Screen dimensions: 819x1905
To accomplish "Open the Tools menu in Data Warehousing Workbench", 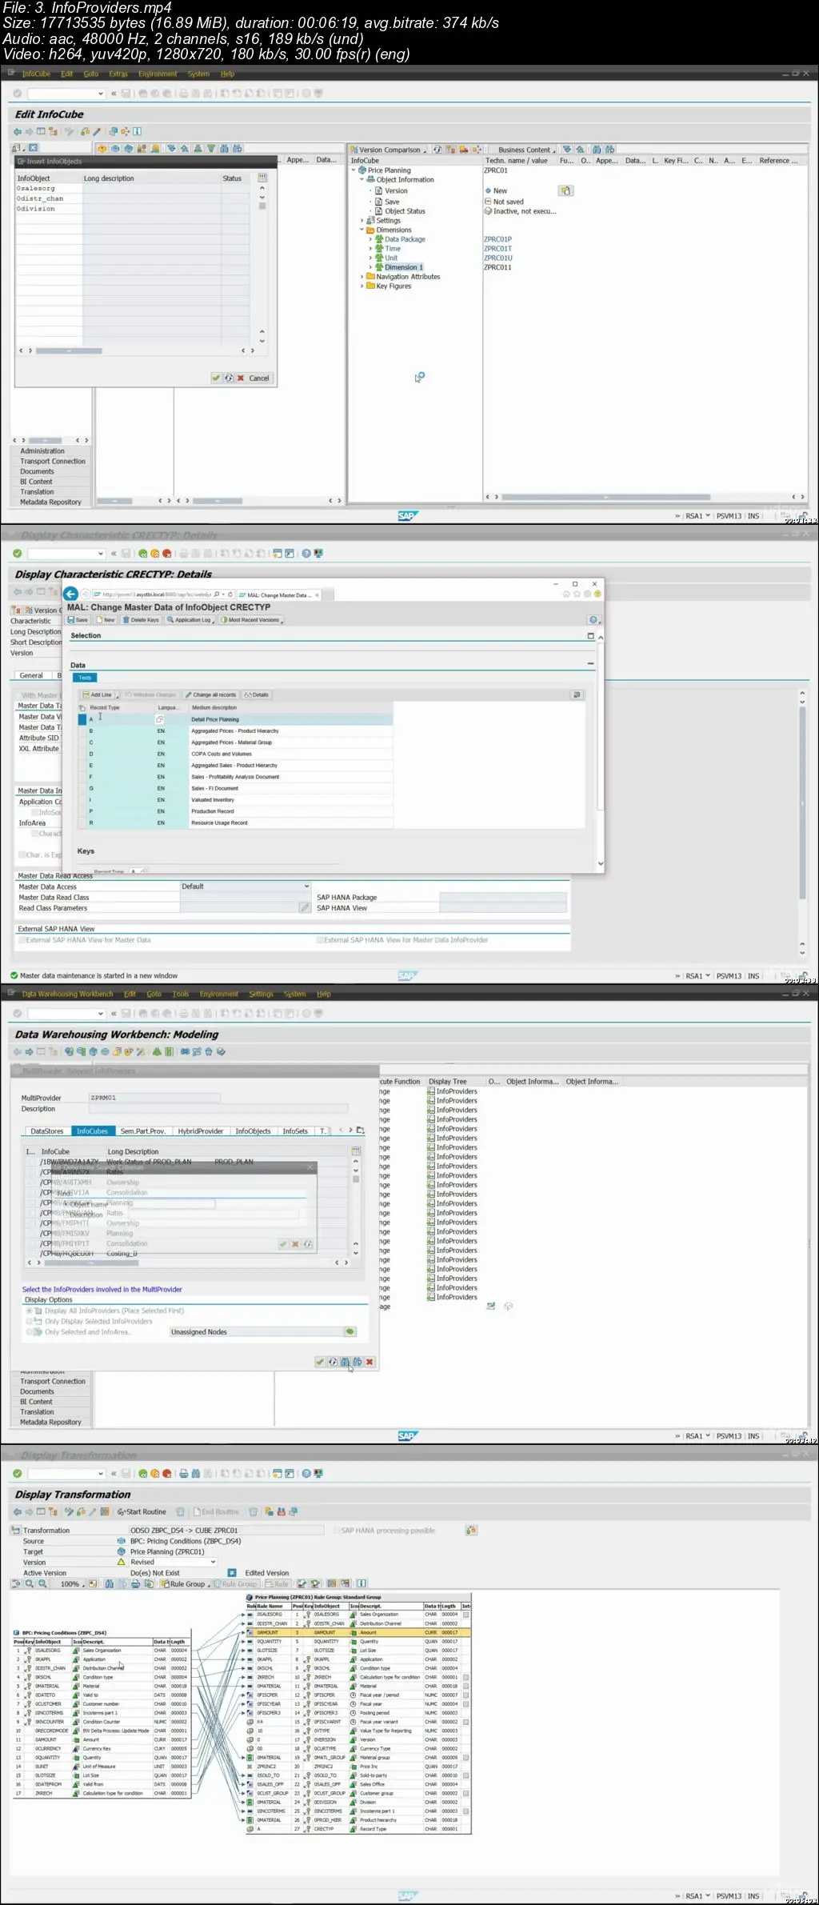I will pyautogui.click(x=181, y=994).
